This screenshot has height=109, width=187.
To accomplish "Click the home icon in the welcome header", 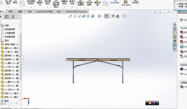I will 181,20.
